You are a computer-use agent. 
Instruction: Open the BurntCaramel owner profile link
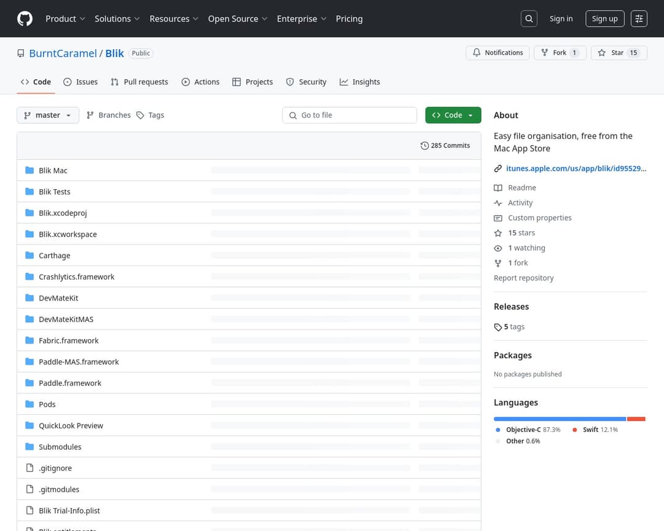pyautogui.click(x=63, y=53)
